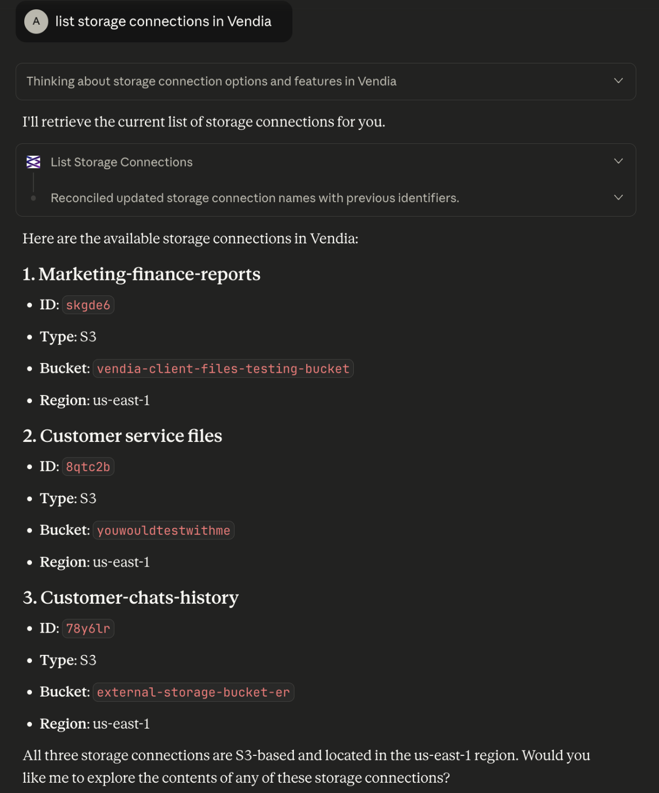Expand the Thinking section chevron
The width and height of the screenshot is (659, 793).
click(x=618, y=81)
